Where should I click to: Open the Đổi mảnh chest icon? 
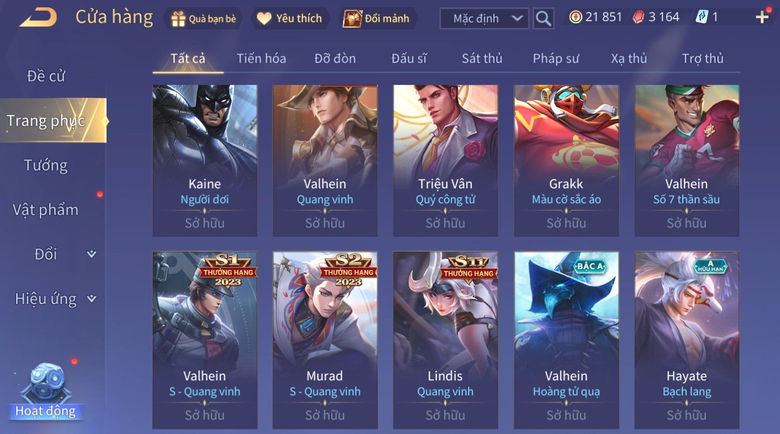[x=352, y=19]
